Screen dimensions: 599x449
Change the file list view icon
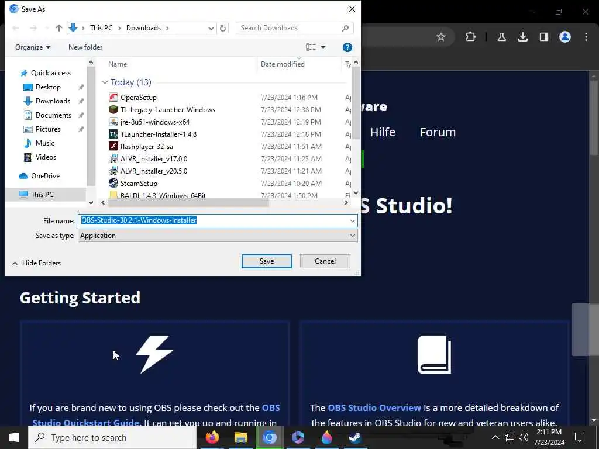pos(311,47)
